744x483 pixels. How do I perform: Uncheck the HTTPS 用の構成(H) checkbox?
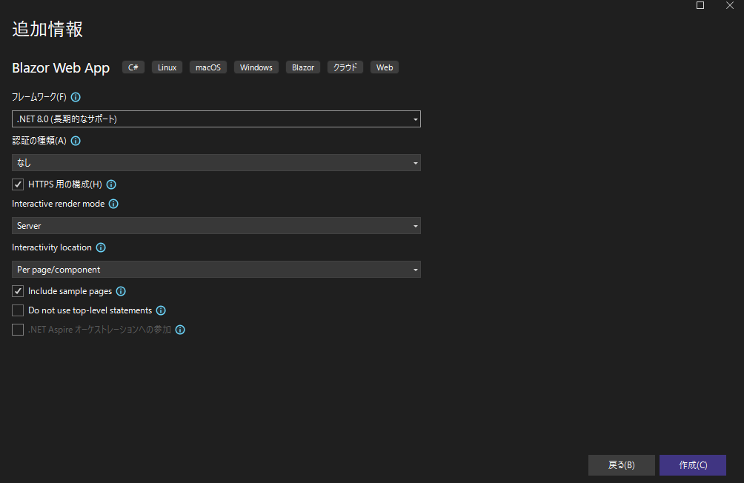click(18, 184)
